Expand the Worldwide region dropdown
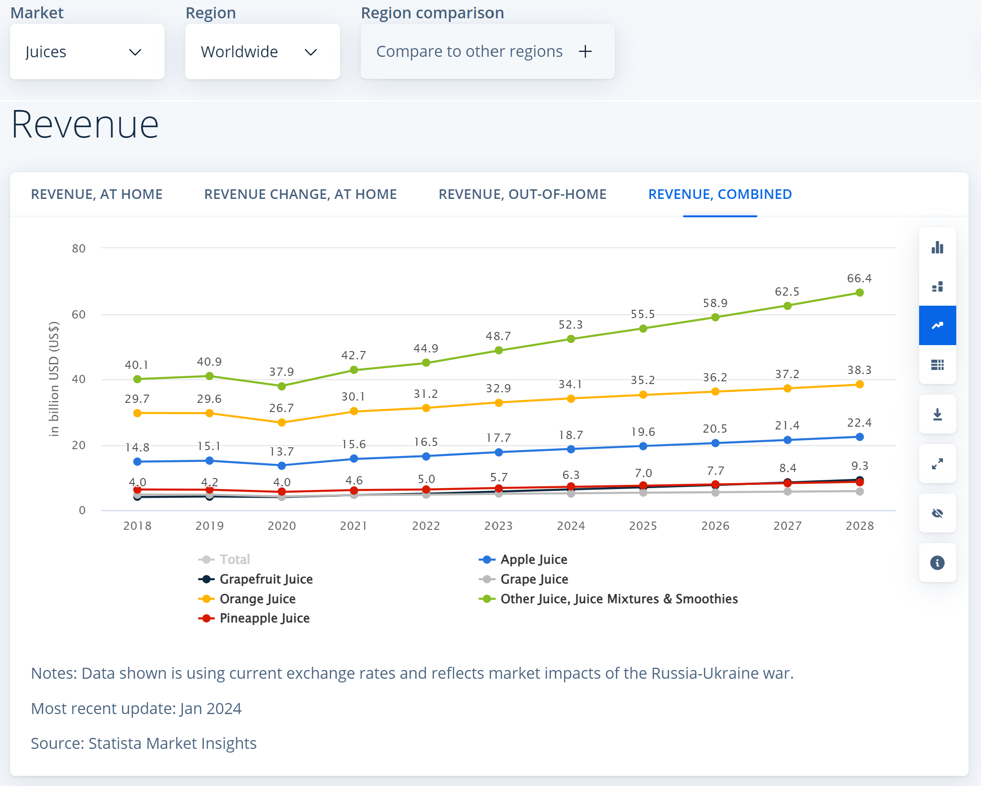981x786 pixels. coord(262,52)
